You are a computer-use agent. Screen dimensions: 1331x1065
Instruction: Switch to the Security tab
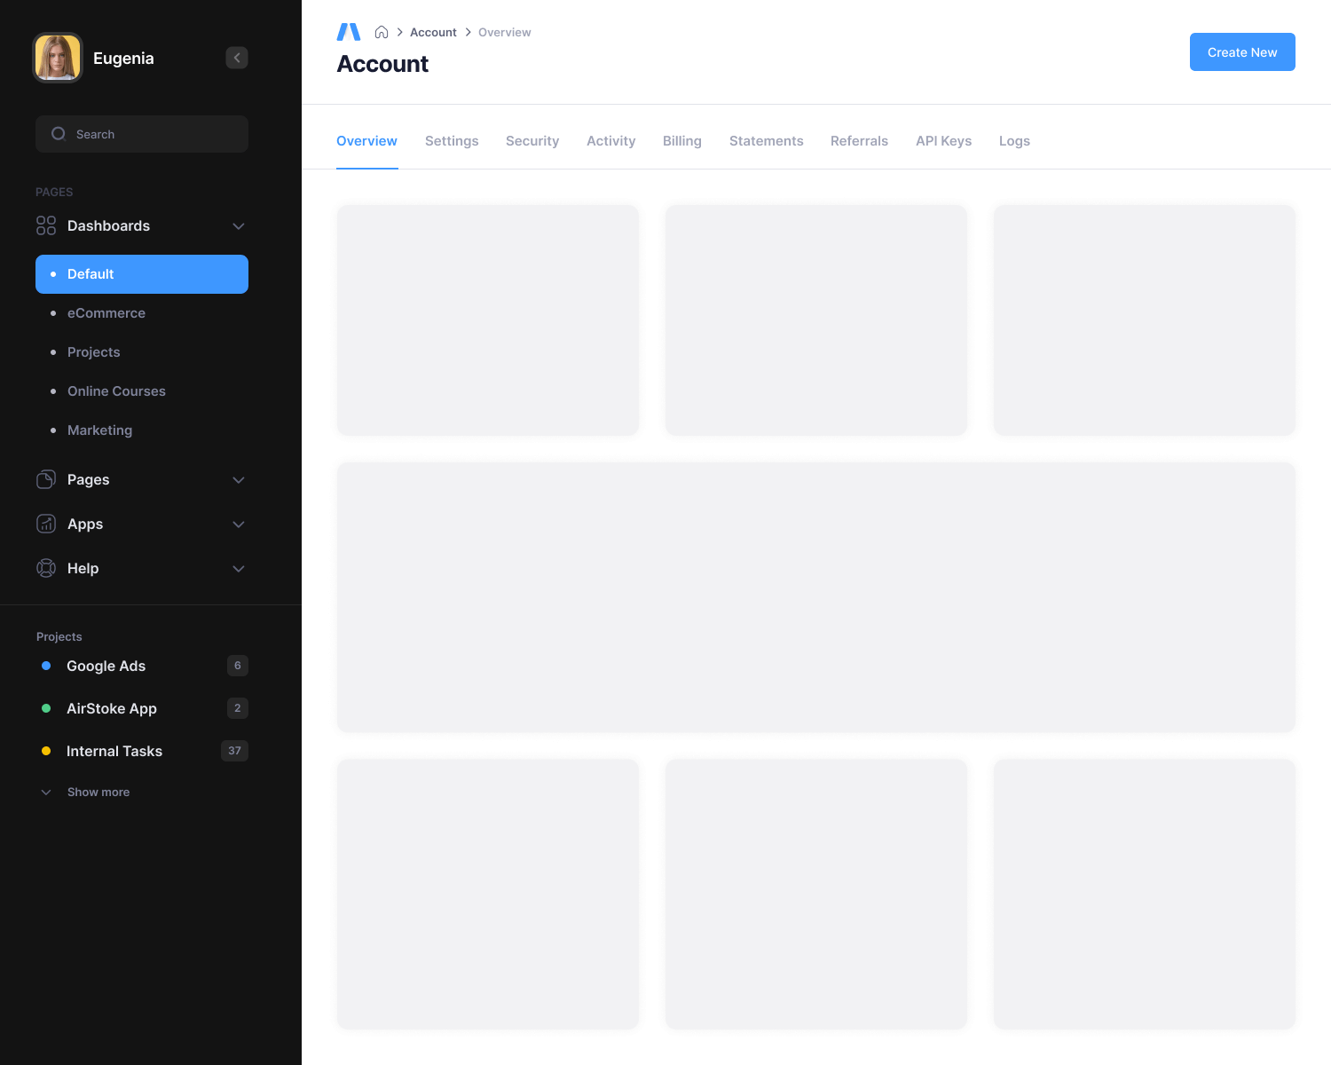click(x=532, y=141)
